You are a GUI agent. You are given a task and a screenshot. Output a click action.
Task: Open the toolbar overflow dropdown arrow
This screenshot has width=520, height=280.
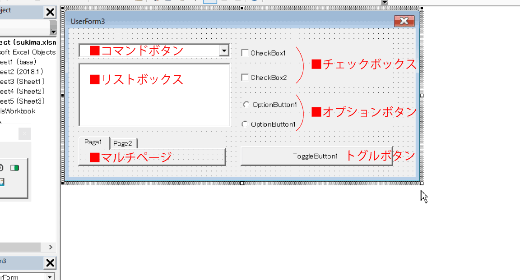point(384,2)
